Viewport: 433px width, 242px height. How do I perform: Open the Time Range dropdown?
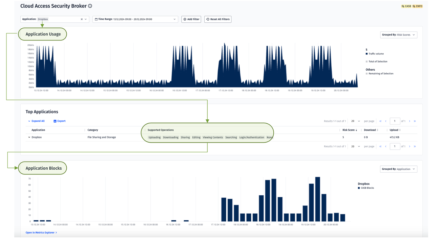[135, 19]
